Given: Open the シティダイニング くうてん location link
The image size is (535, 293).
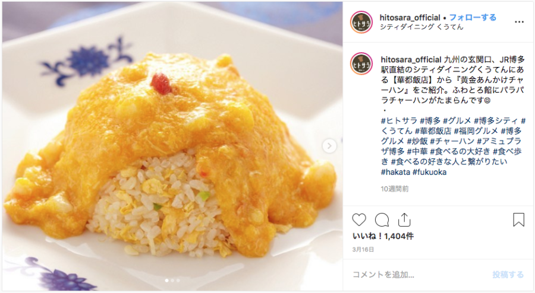Looking at the screenshot, I should [x=421, y=27].
